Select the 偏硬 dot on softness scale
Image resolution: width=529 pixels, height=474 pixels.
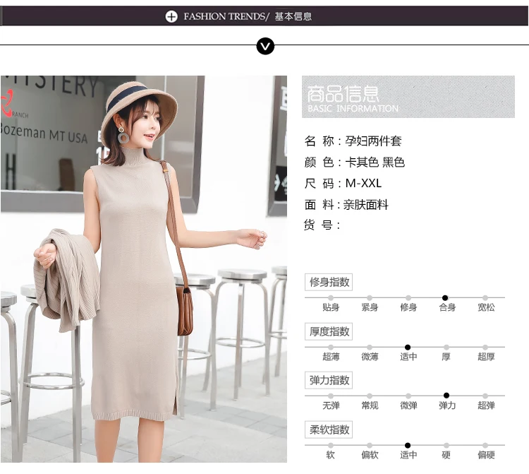tap(485, 445)
